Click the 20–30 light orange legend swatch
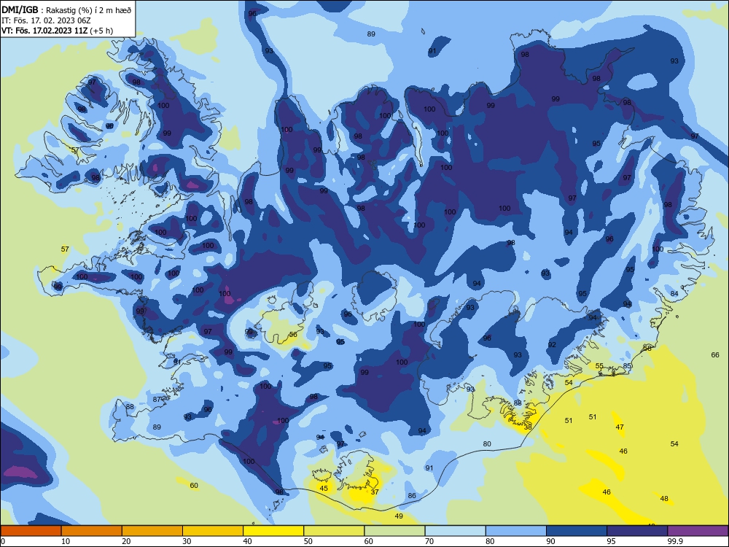Screen dimensions: 729x547 tap(152, 531)
